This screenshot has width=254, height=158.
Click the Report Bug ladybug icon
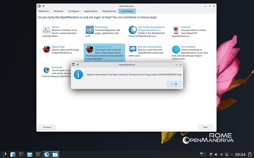(x=47, y=49)
